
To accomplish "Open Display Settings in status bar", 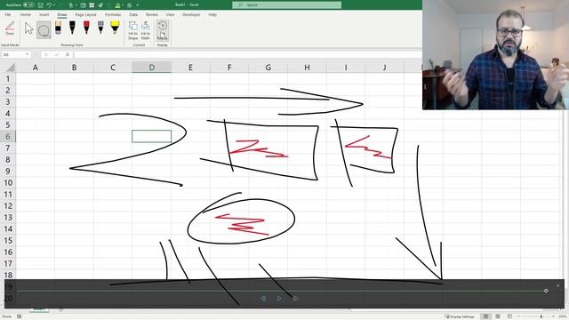I will coord(460,316).
